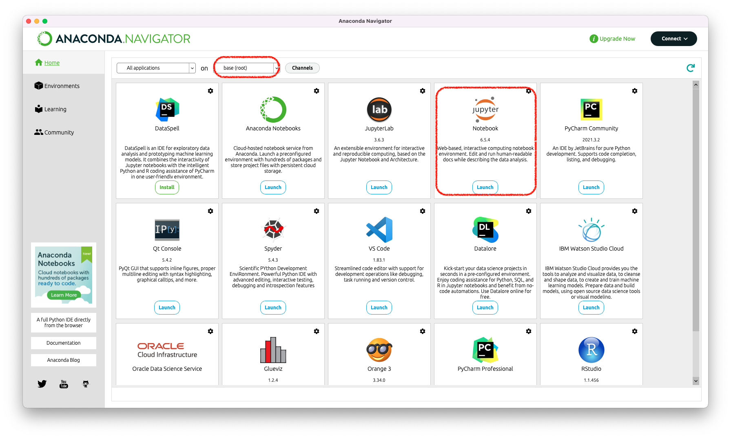Launch JupyterLab
The image size is (731, 438).
tap(379, 187)
